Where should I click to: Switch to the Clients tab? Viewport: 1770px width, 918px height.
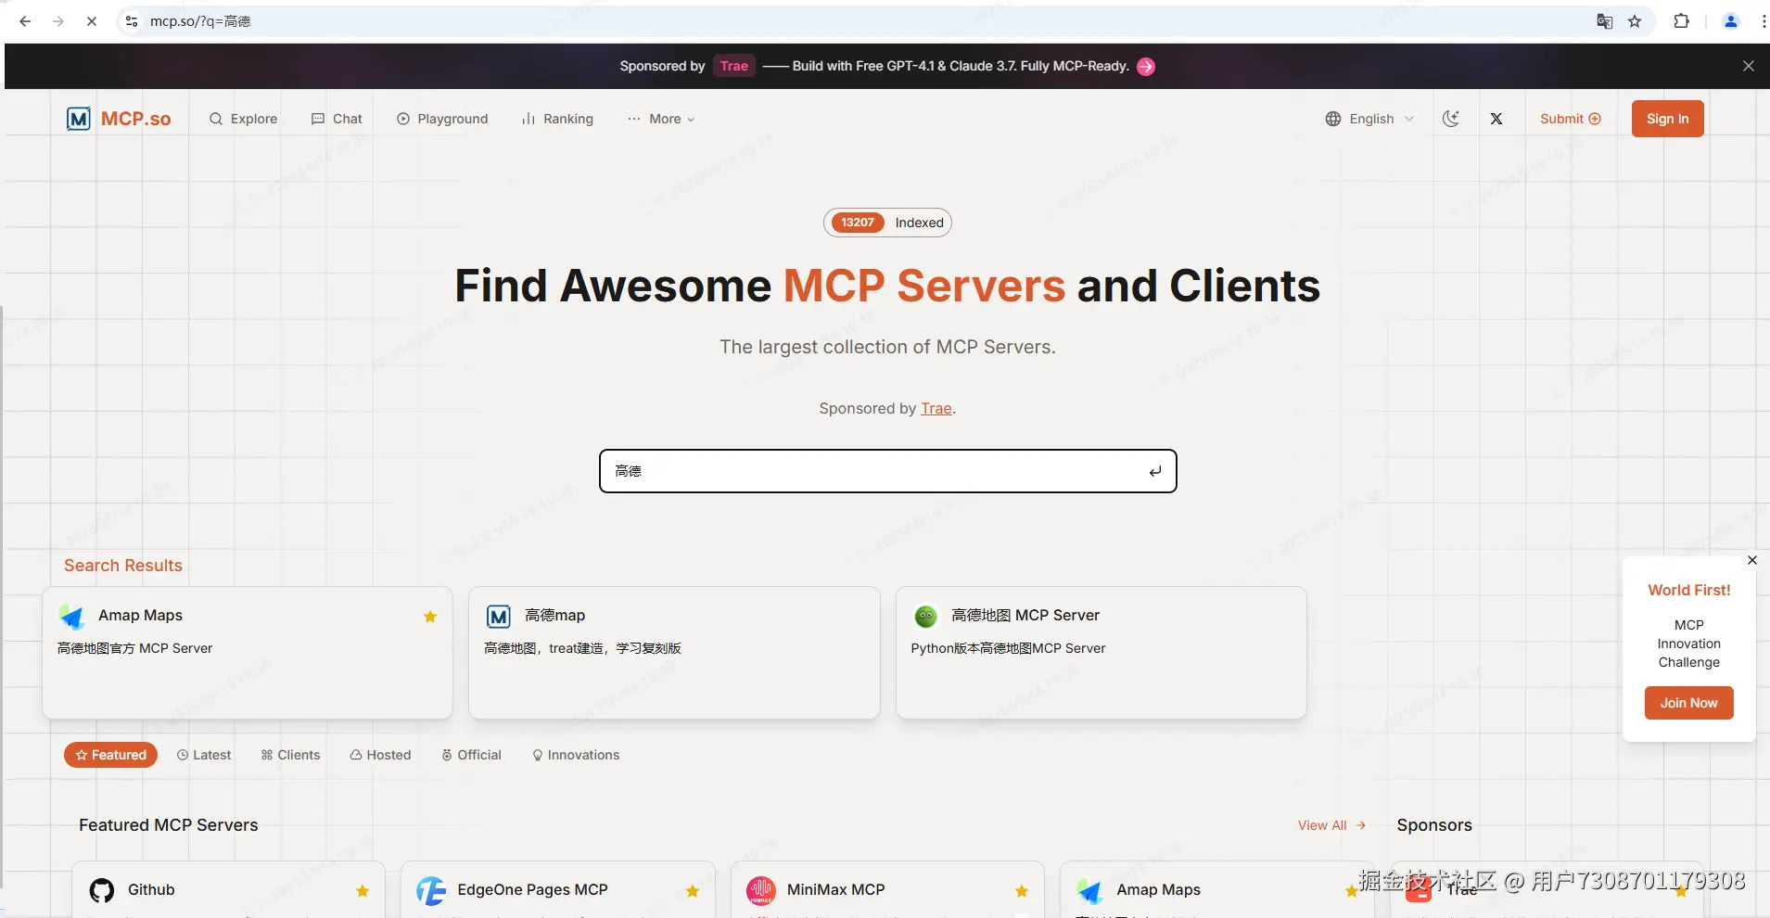(x=290, y=755)
